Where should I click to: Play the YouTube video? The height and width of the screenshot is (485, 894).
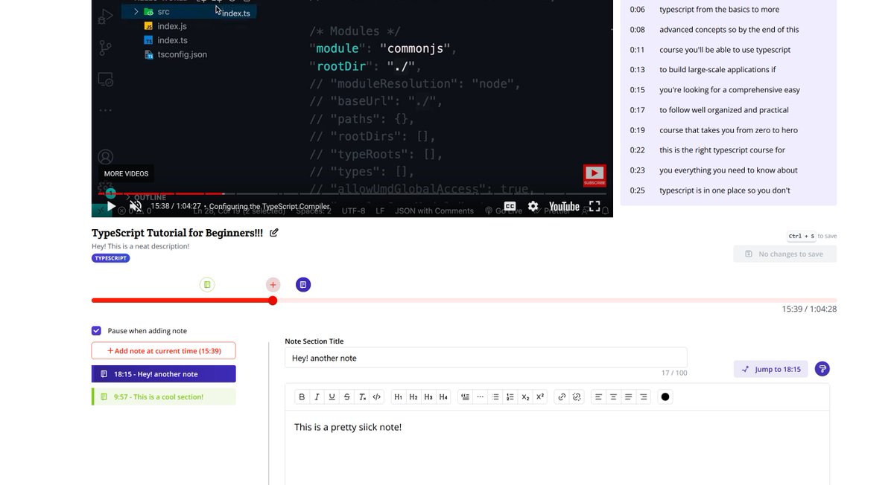pos(111,206)
